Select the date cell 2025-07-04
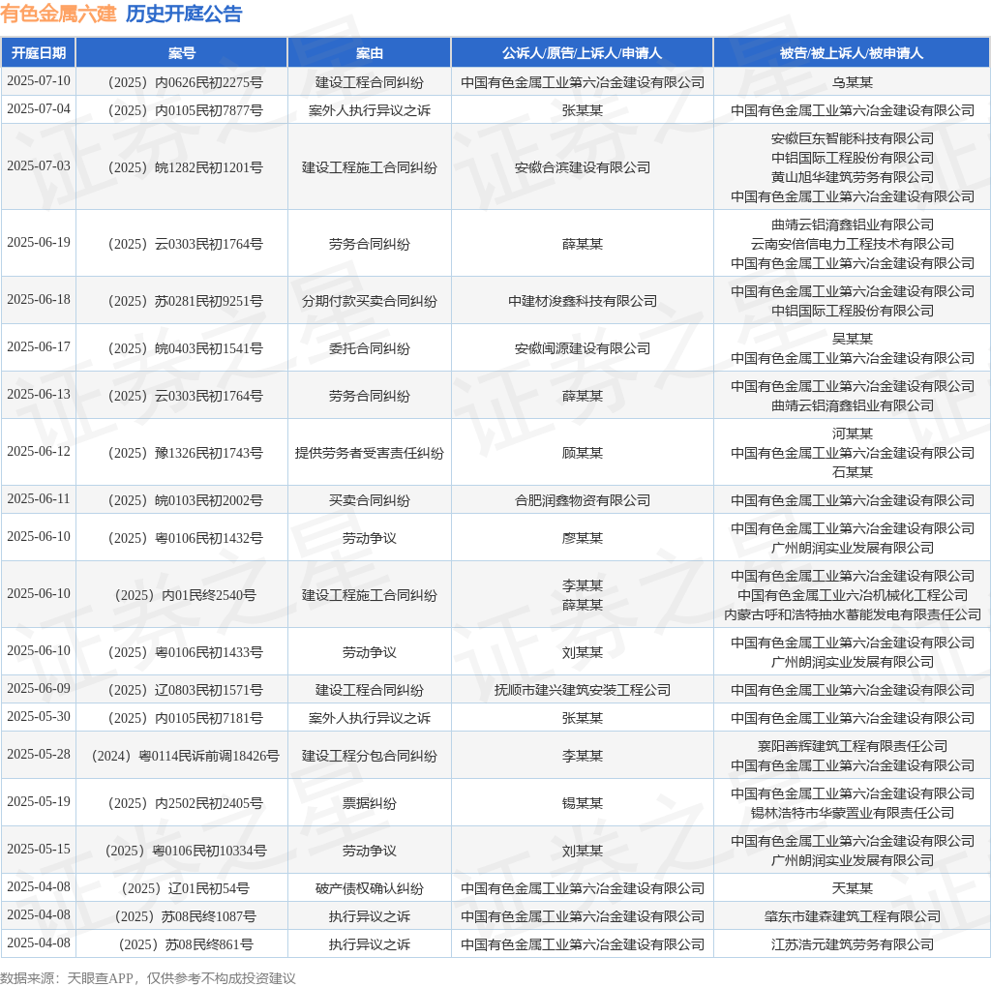Viewport: 991px width, 987px height. click(x=39, y=108)
